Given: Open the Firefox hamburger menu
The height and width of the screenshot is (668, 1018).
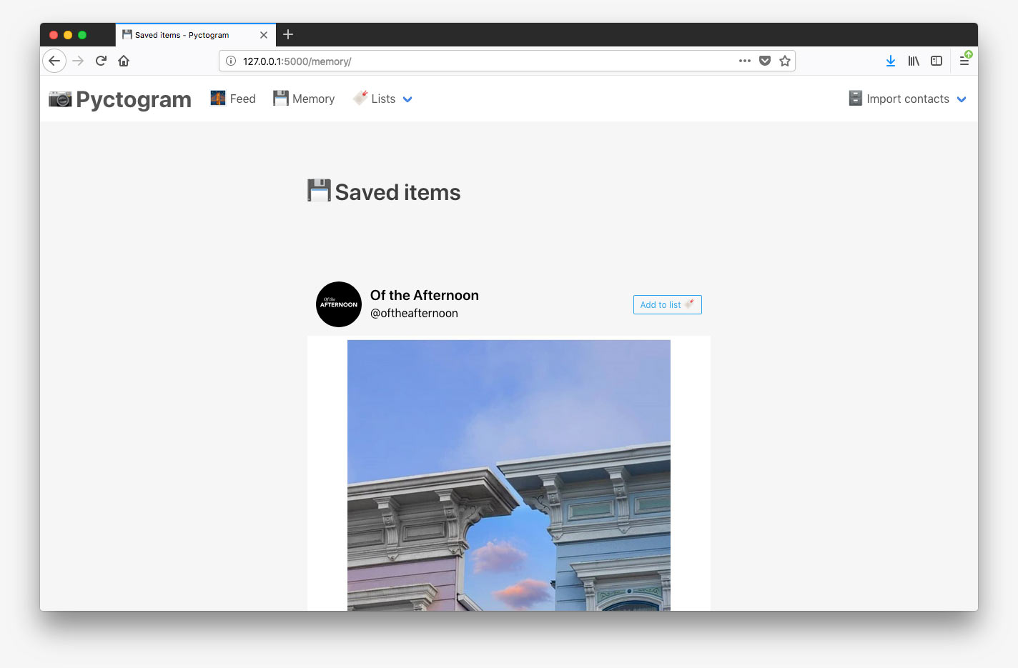Looking at the screenshot, I should [x=964, y=61].
